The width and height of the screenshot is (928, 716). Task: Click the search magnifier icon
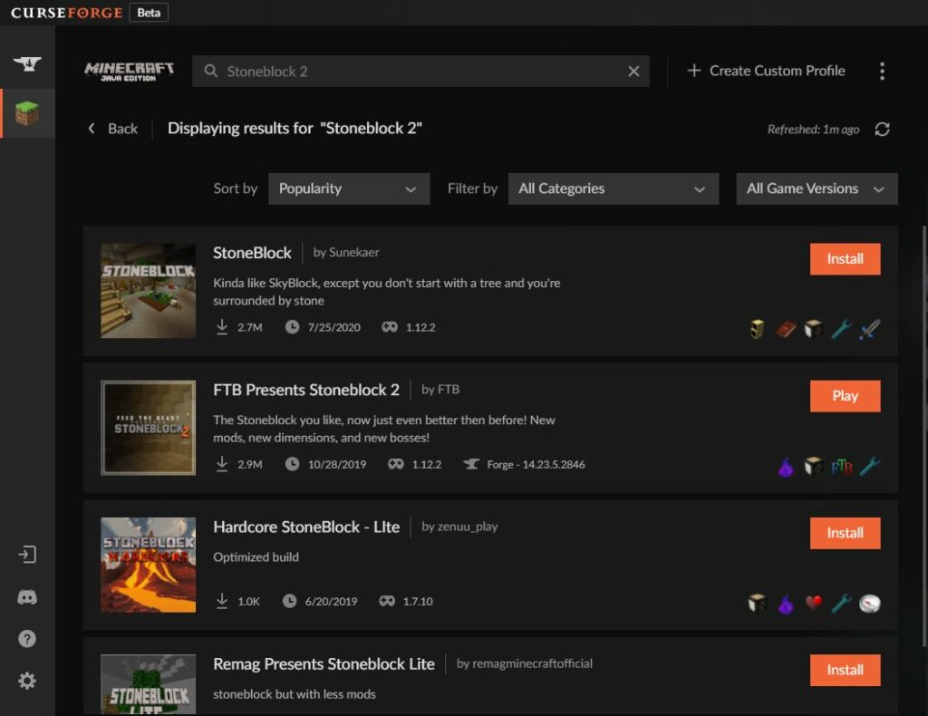click(x=210, y=71)
